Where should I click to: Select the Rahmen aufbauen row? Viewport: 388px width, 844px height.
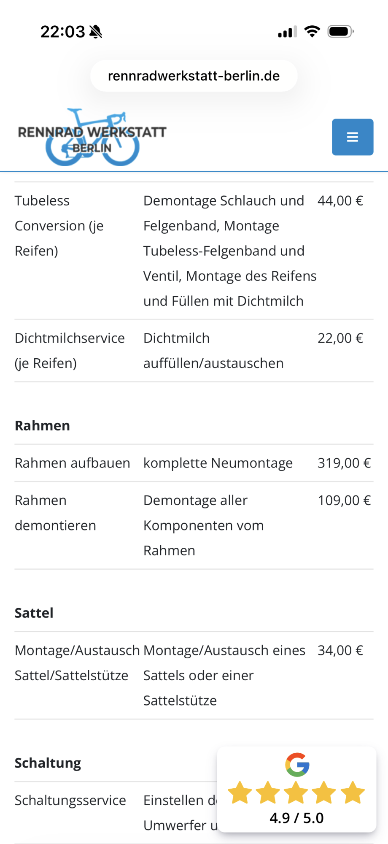click(x=72, y=463)
